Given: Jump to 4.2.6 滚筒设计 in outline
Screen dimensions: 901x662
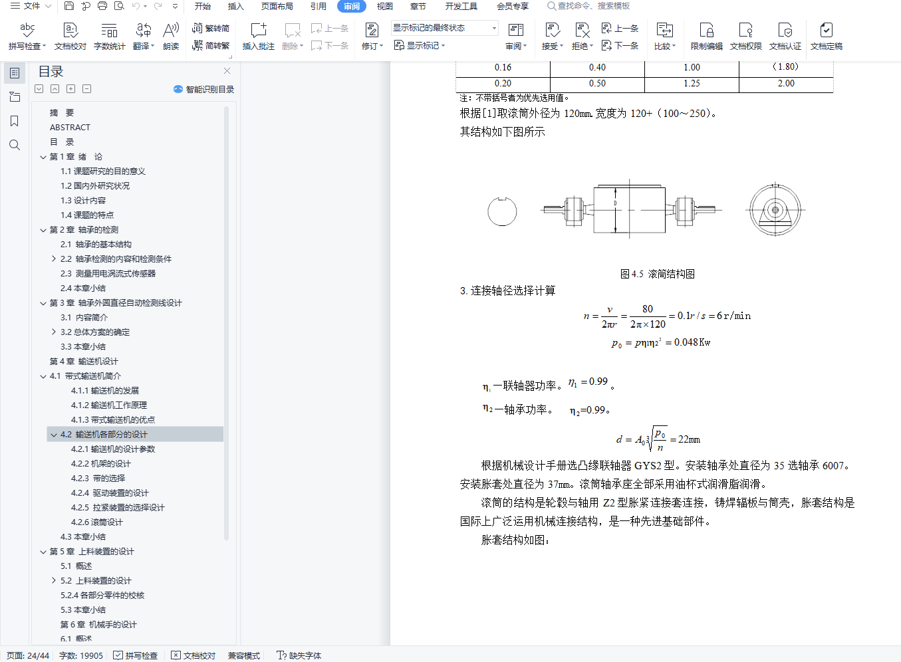Looking at the screenshot, I should (97, 522).
